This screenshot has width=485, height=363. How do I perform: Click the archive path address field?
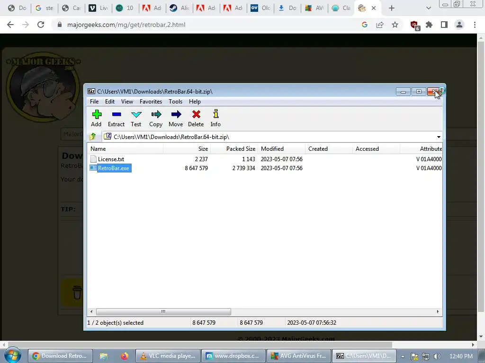coord(268,137)
